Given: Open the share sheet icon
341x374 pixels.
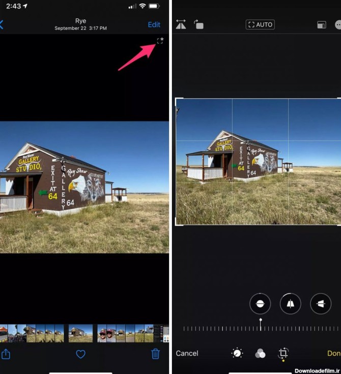Looking at the screenshot, I should (x=6, y=354).
